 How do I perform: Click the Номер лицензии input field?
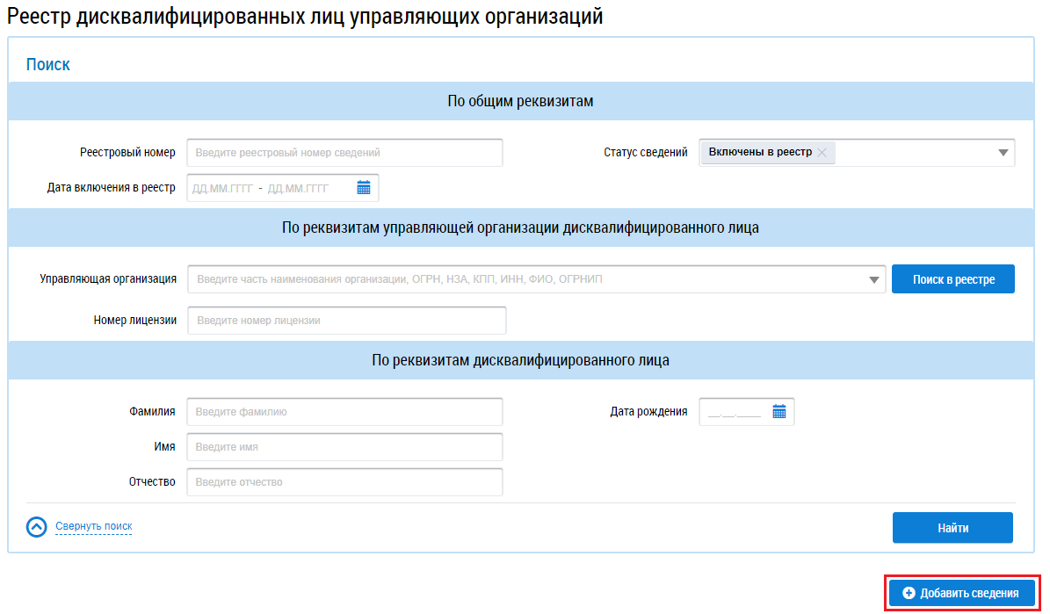tap(347, 321)
